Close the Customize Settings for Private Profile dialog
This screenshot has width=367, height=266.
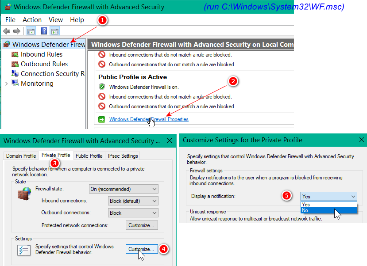point(362,140)
